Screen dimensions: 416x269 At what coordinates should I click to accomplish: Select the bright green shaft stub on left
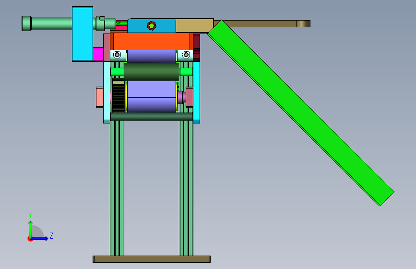pos(117,72)
